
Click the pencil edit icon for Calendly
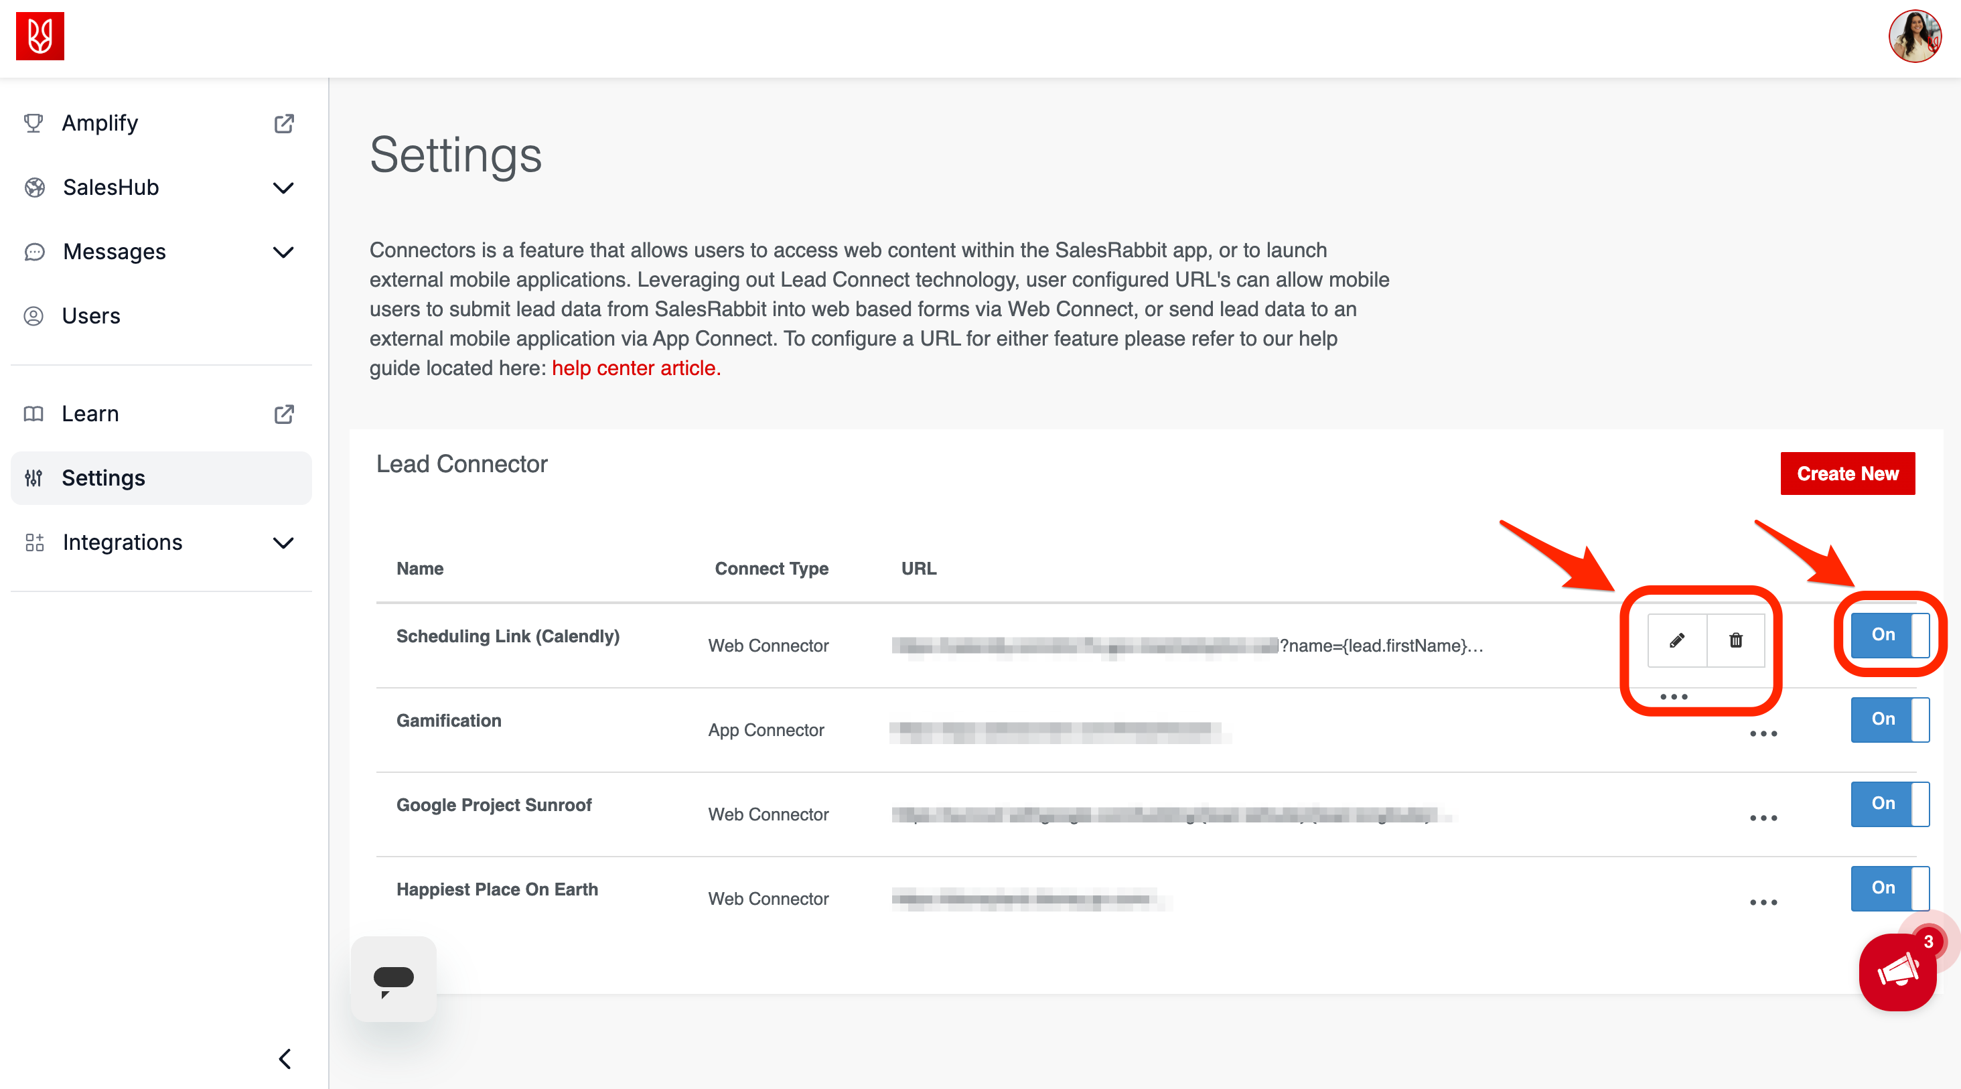1676,640
